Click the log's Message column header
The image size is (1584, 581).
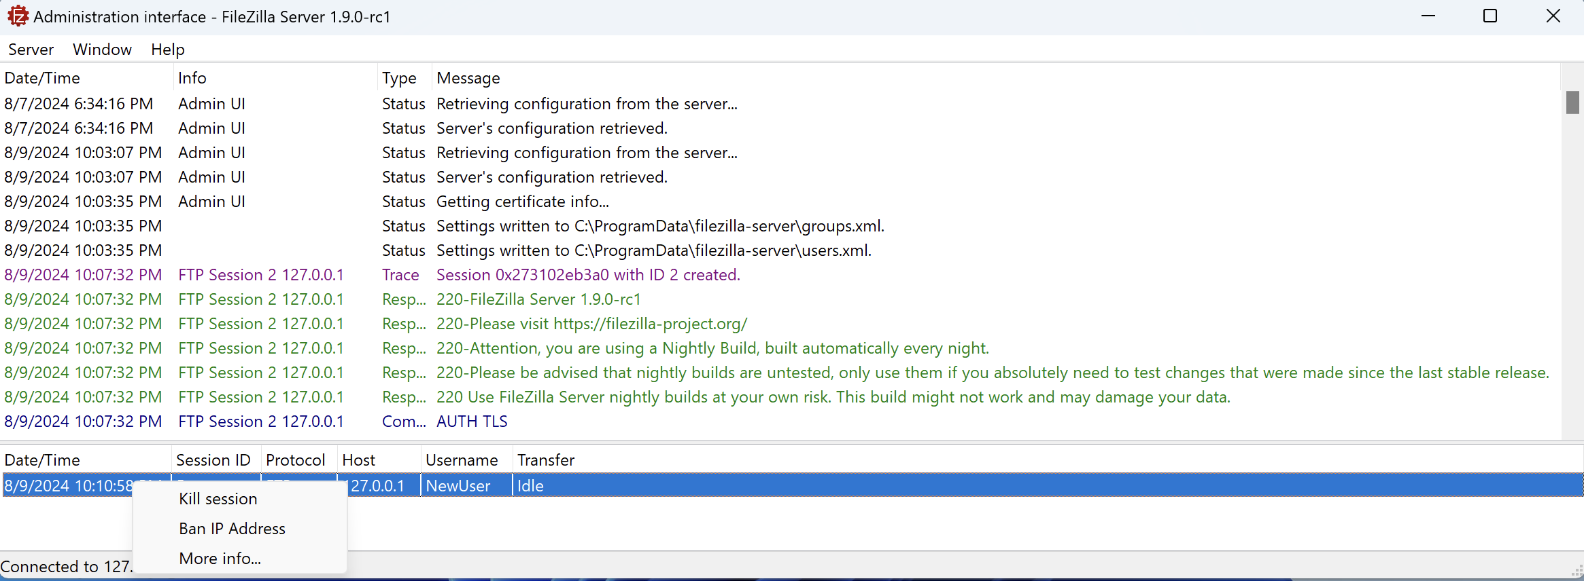click(468, 78)
